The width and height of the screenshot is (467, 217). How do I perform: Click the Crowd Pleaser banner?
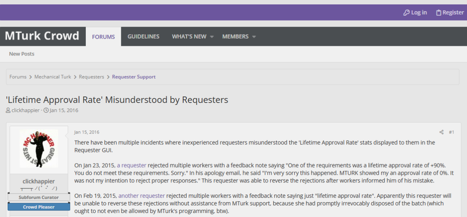tap(39, 207)
